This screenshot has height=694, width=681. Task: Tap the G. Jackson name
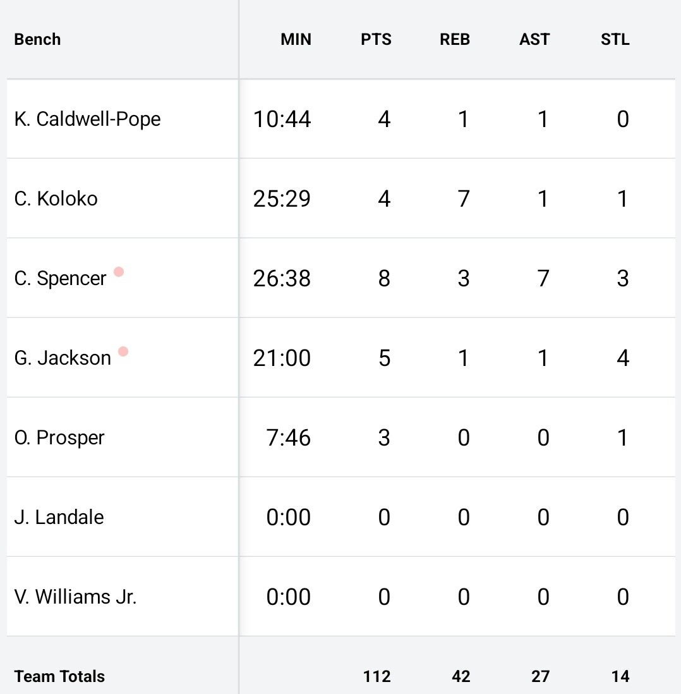click(63, 358)
